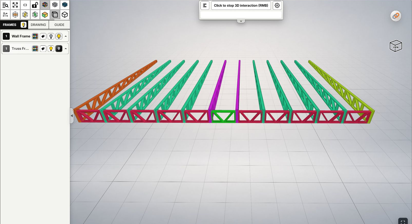Select the colored-faces cube view
This screenshot has width=412, height=224.
(45, 15)
